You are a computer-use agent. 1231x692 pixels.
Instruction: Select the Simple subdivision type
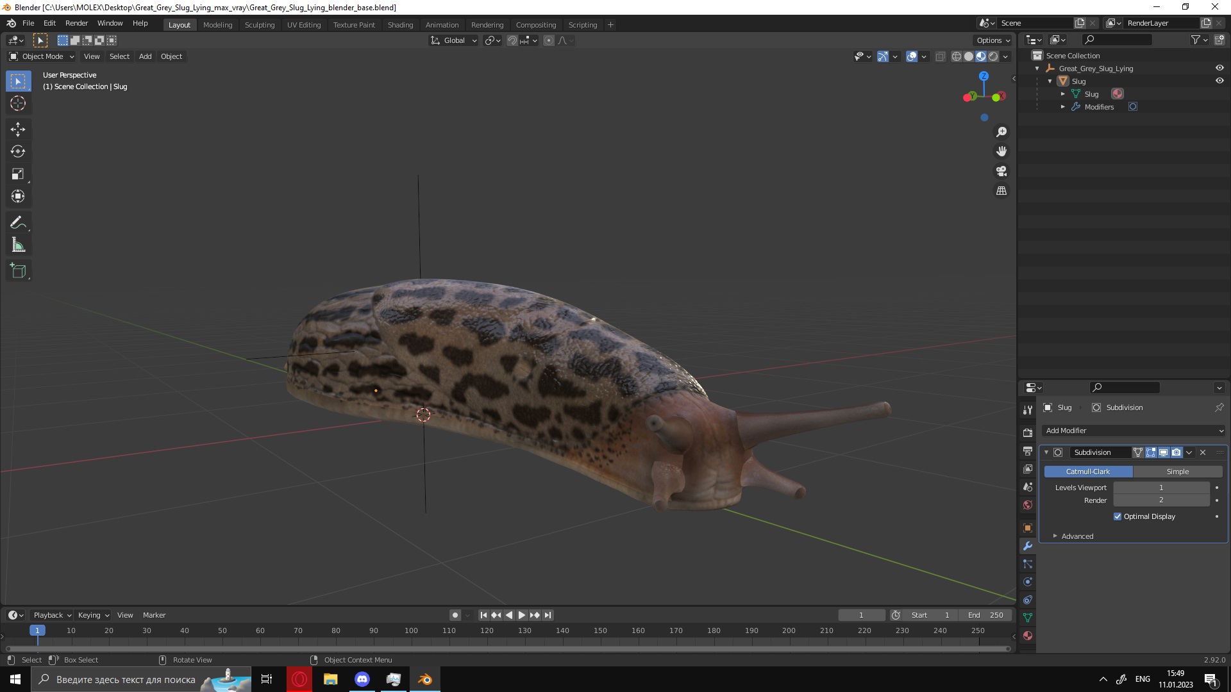tap(1178, 472)
